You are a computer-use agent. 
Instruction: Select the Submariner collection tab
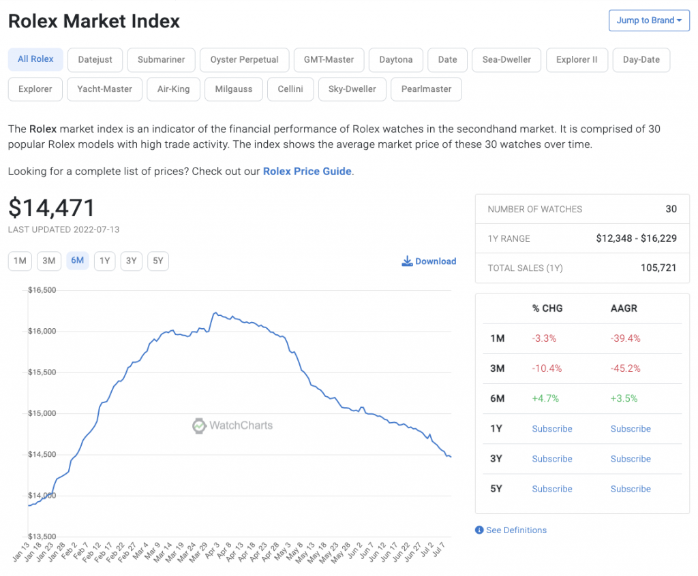click(161, 60)
